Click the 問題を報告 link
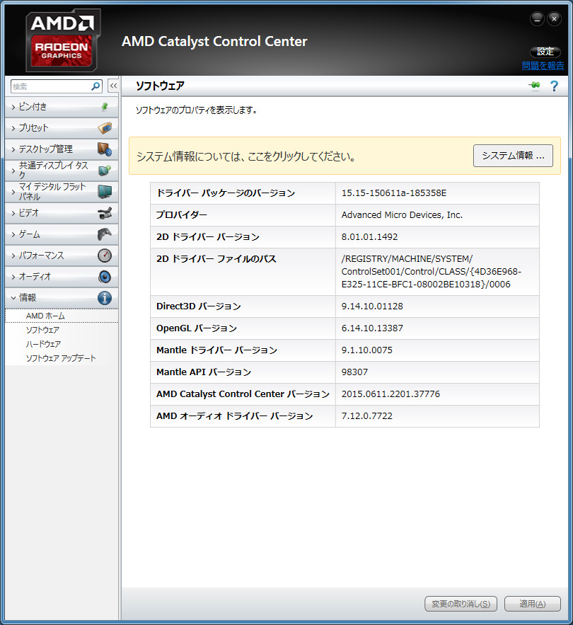573x625 pixels. [x=543, y=65]
